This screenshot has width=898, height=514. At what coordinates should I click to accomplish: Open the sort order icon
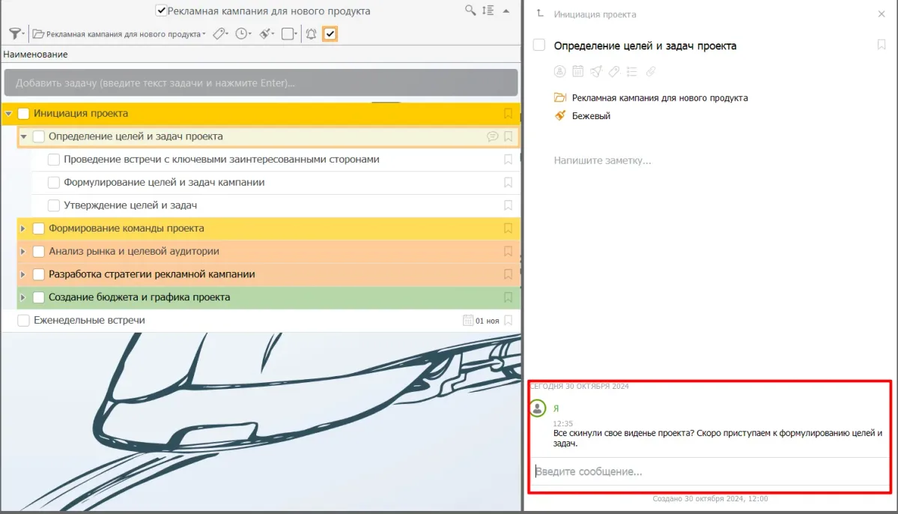(x=488, y=10)
